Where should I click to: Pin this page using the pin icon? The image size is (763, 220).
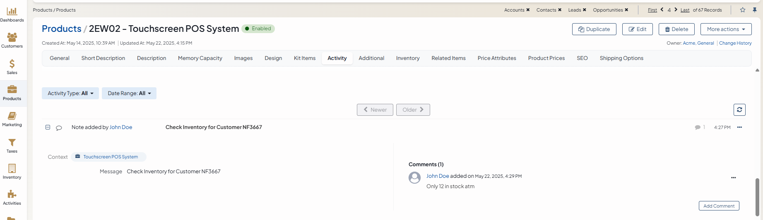pyautogui.click(x=755, y=10)
